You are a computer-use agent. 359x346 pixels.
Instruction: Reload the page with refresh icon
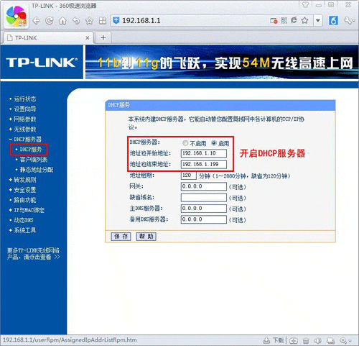pyautogui.click(x=50, y=21)
